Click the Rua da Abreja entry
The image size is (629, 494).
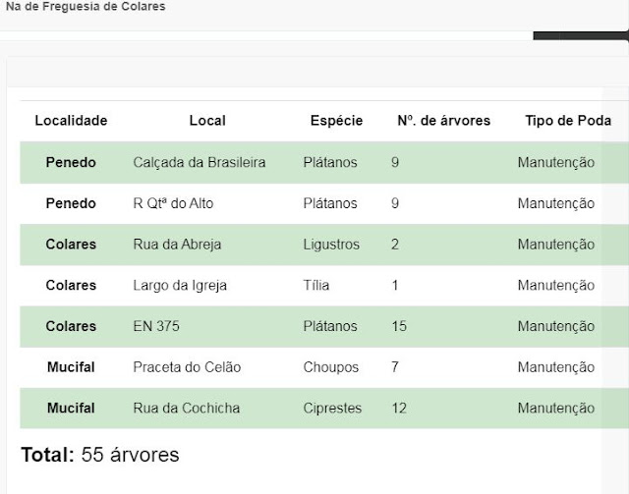pos(177,245)
